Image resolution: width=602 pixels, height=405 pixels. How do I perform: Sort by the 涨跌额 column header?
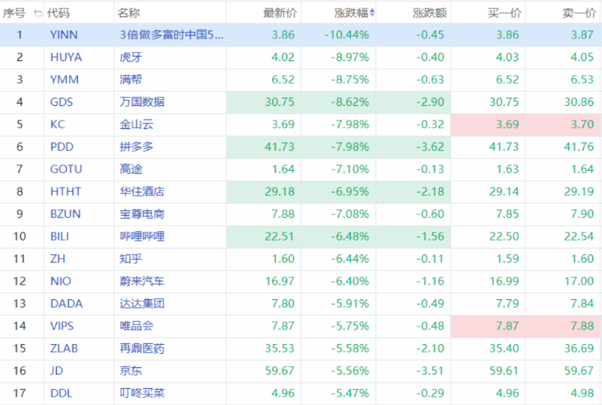429,13
